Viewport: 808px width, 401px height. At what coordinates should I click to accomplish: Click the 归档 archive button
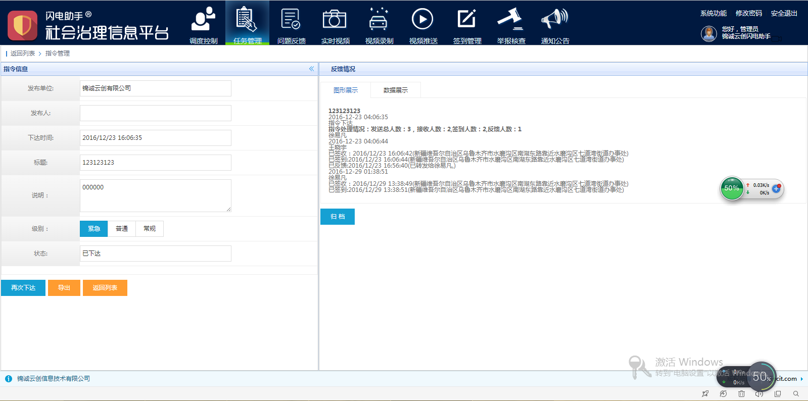coord(338,217)
